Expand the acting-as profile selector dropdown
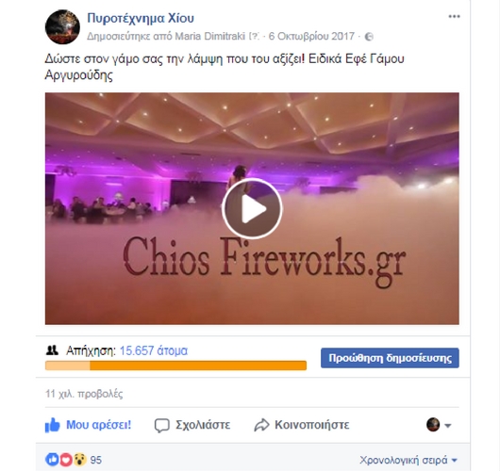 439,425
